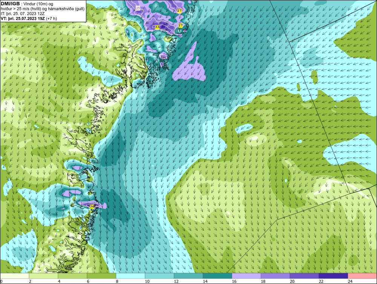Click the legend scale number 22

click(x=321, y=281)
